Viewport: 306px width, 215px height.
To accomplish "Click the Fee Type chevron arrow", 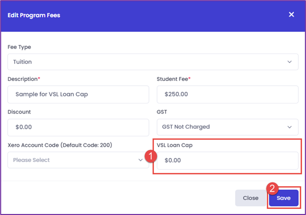I will point(290,62).
